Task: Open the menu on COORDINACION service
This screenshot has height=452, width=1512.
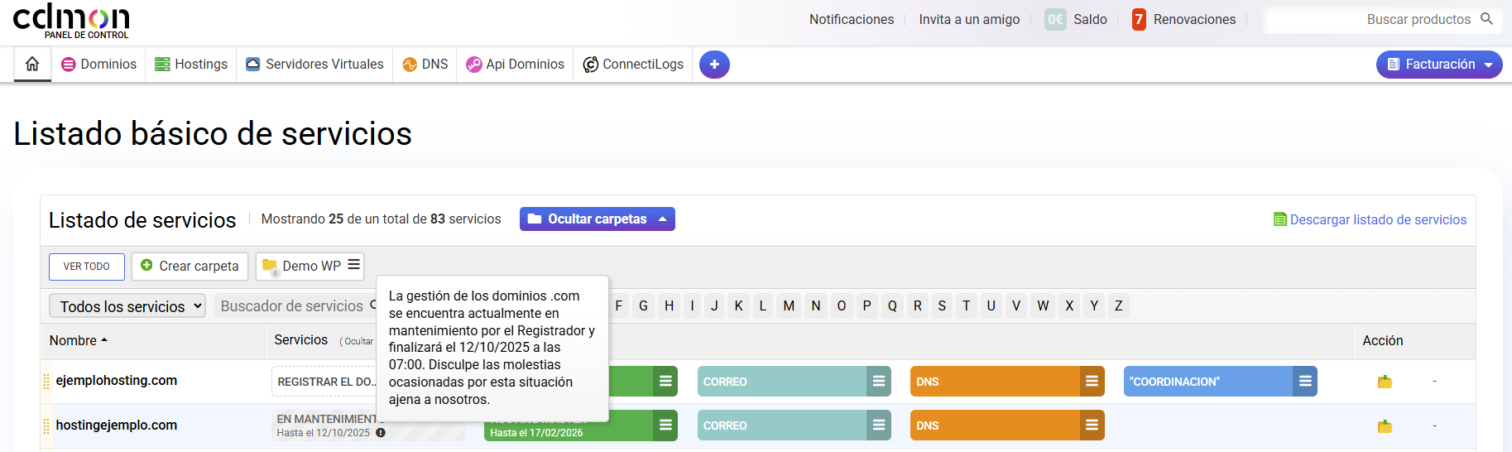Action: click(x=1305, y=382)
